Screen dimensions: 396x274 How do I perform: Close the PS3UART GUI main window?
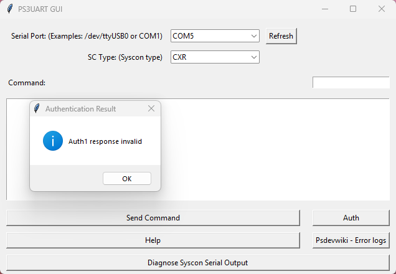(x=381, y=9)
